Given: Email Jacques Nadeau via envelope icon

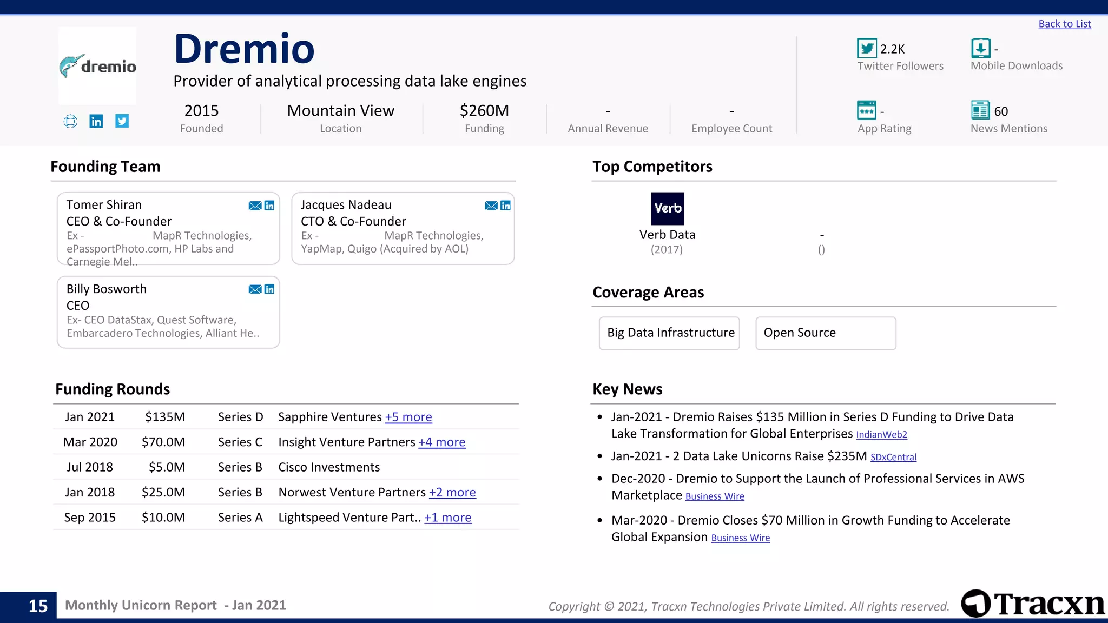Looking at the screenshot, I should (491, 206).
